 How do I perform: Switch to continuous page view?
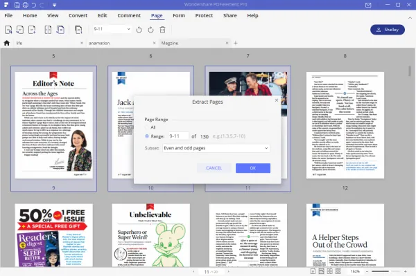(x=321, y=271)
